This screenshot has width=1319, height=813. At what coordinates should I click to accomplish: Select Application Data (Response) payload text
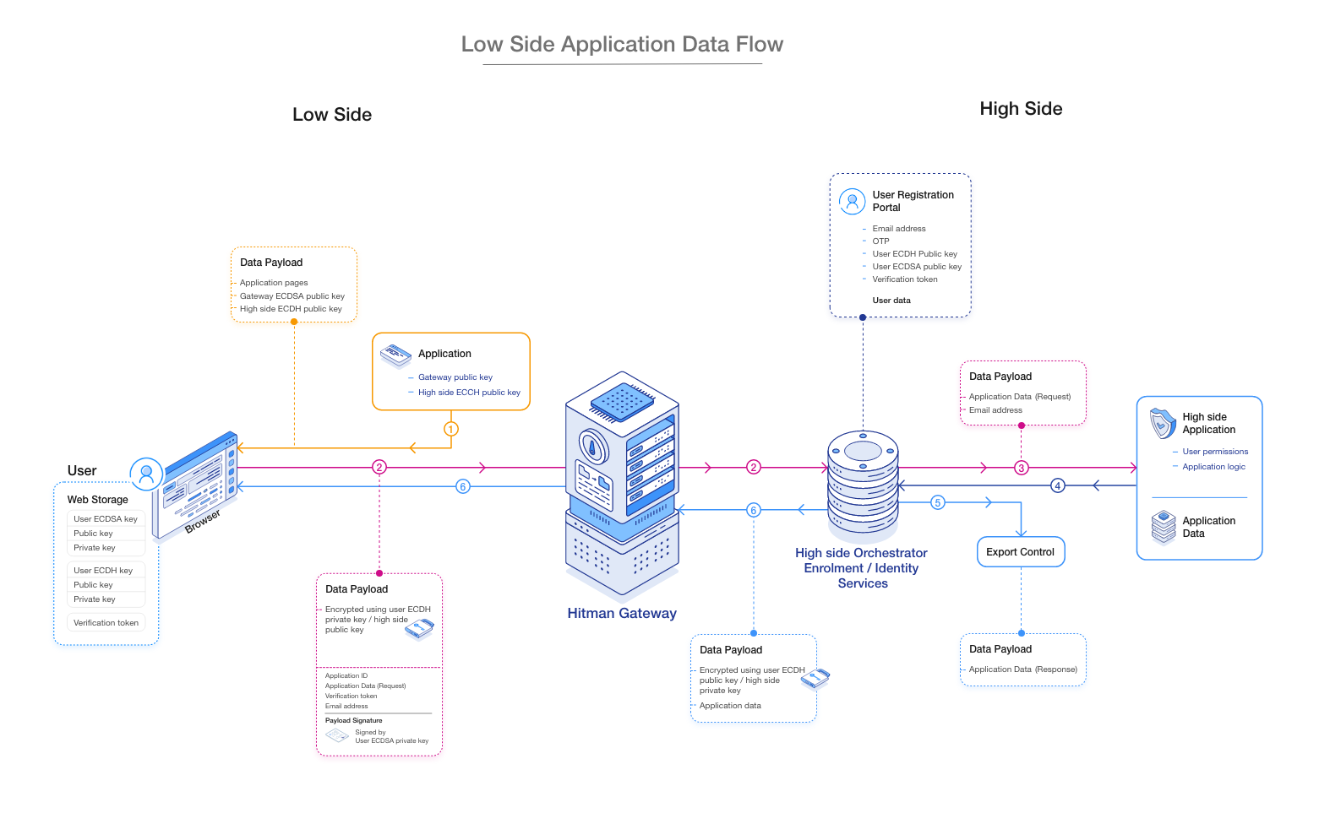(x=1022, y=669)
